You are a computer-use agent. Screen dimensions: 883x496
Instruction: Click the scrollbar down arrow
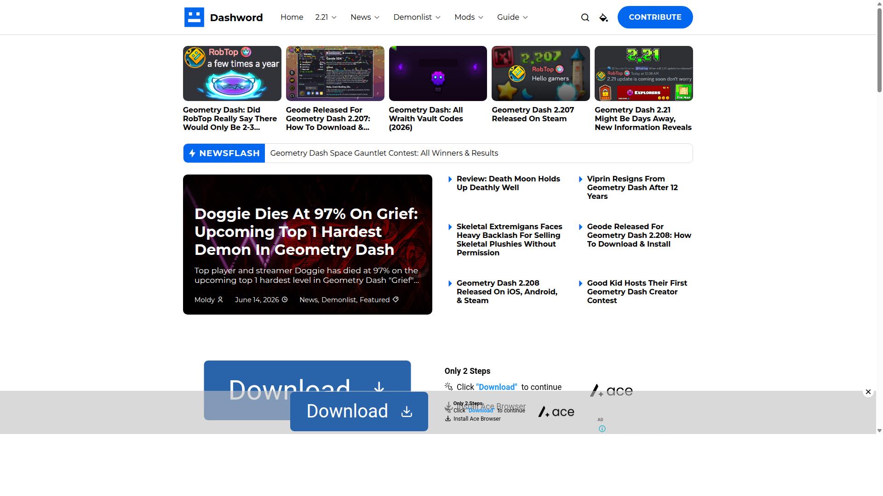click(879, 431)
